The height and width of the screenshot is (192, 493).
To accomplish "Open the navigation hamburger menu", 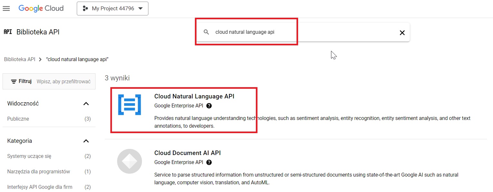I will [x=6, y=8].
